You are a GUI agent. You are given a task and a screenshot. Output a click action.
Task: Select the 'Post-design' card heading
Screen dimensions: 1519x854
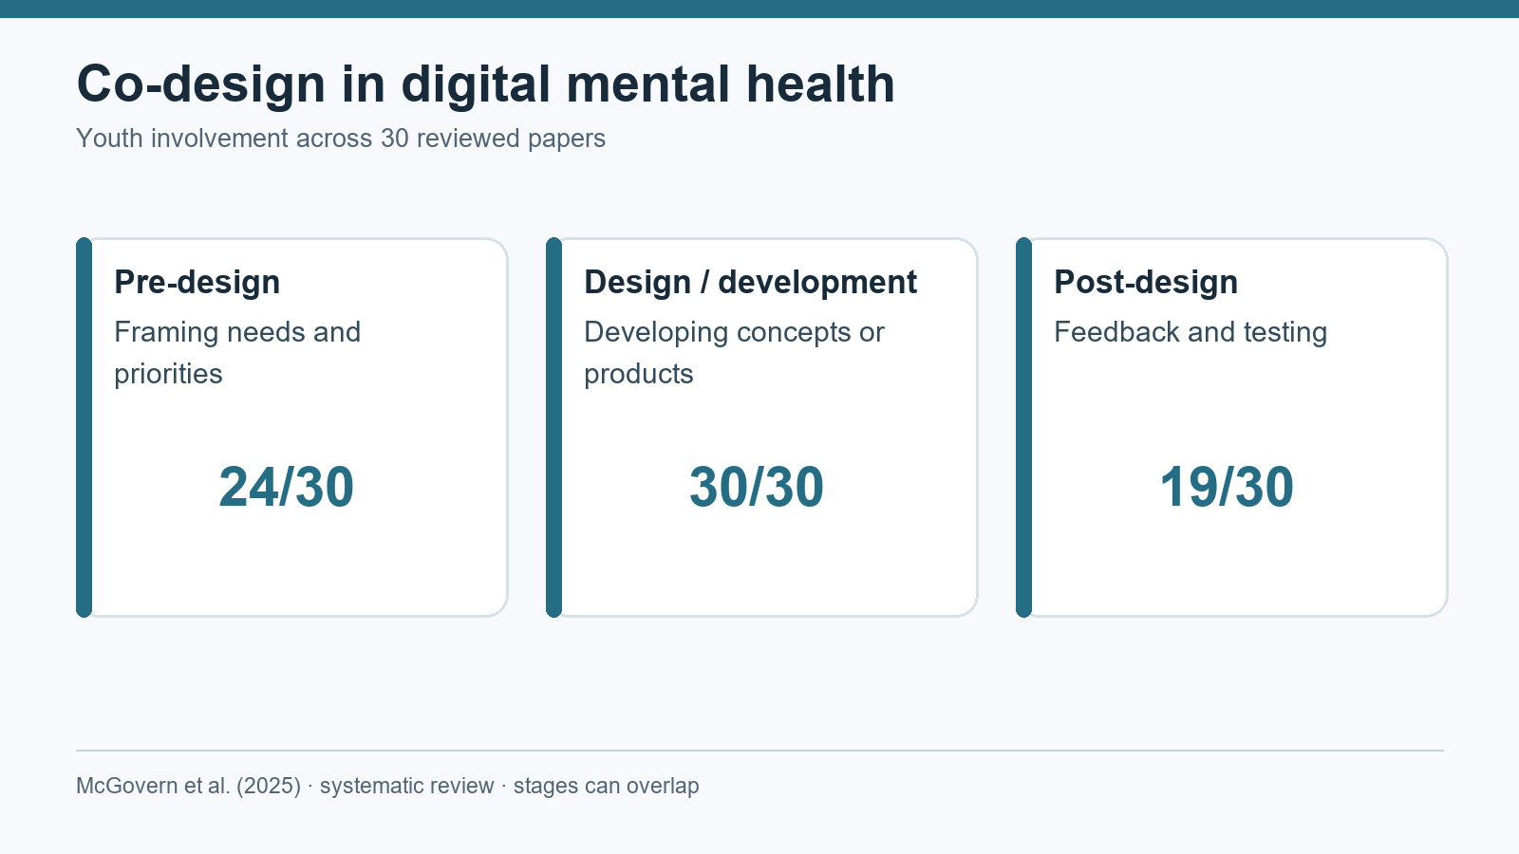pos(1146,282)
